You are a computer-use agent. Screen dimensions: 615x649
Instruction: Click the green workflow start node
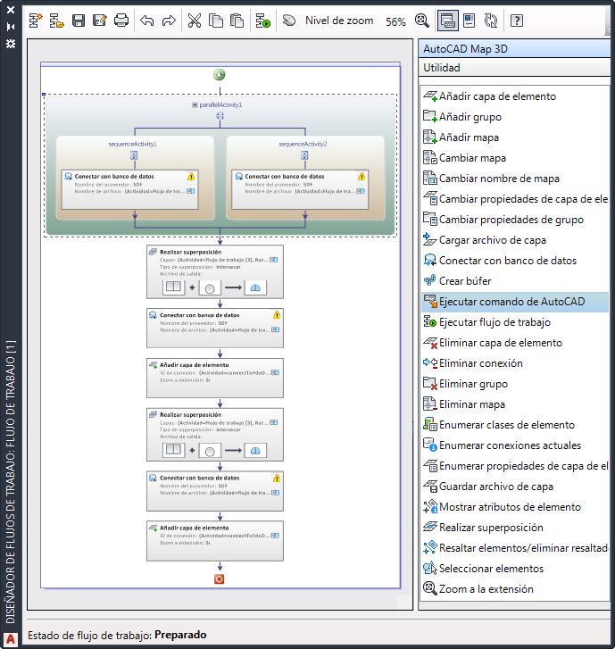click(220, 75)
